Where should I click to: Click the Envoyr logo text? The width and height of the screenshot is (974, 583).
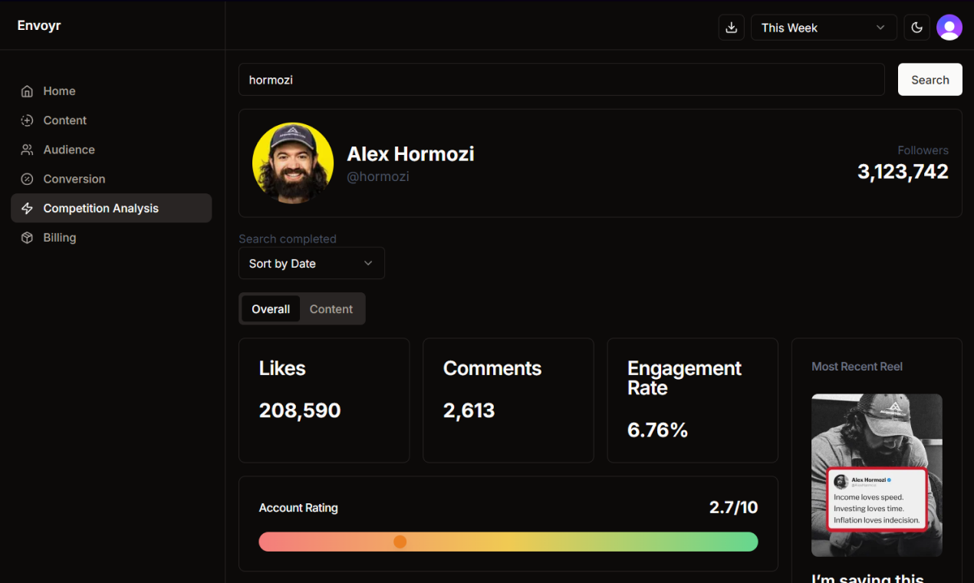click(x=39, y=25)
